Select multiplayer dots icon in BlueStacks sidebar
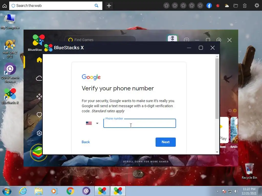Screen dimensions: 262x196 39,96
